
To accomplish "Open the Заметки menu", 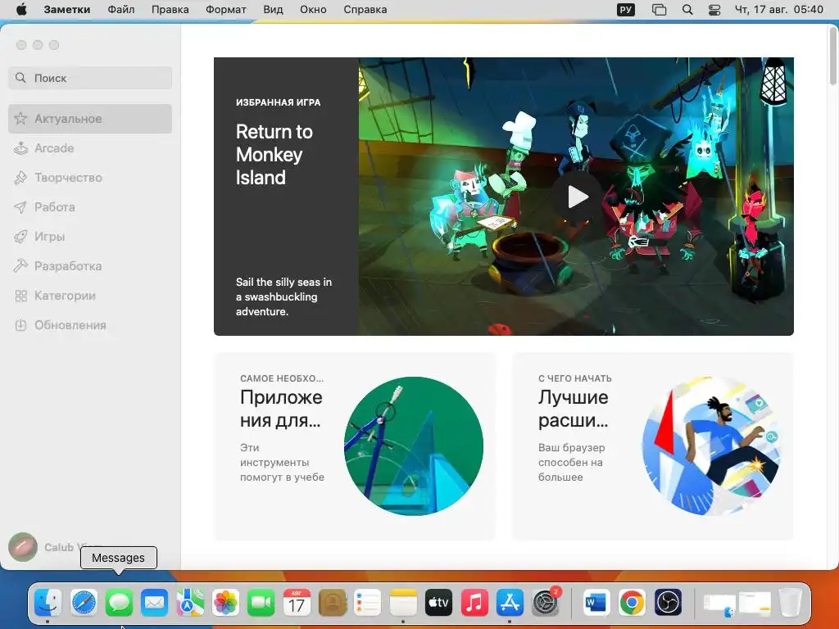I will (x=67, y=10).
